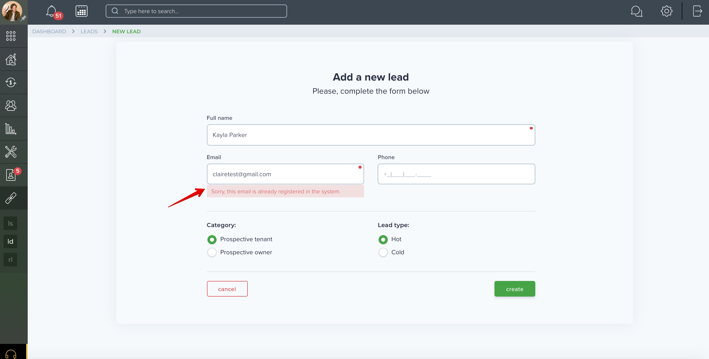Open the properties house icon in sidebar
The width and height of the screenshot is (709, 359).
(x=11, y=59)
